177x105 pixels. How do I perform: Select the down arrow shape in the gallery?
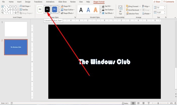pos(13,10)
